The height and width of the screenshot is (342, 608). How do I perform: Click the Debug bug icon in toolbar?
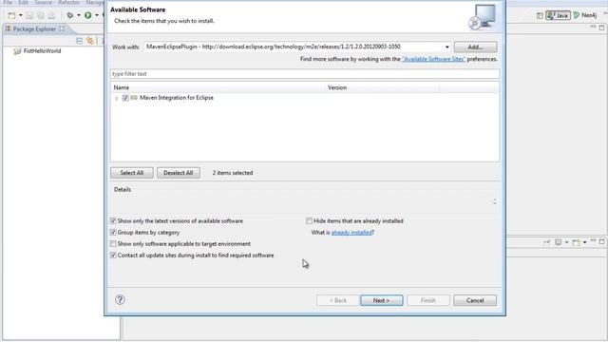(70, 15)
